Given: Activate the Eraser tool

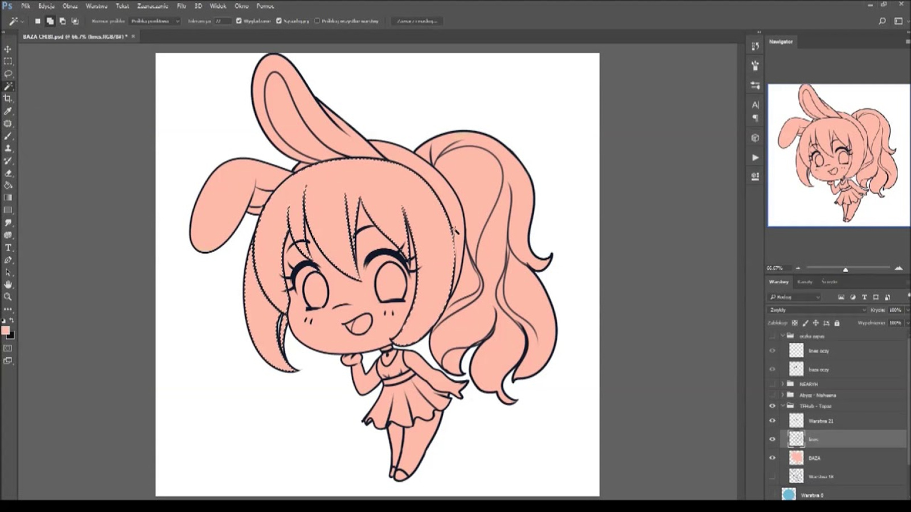Looking at the screenshot, I should (8, 174).
